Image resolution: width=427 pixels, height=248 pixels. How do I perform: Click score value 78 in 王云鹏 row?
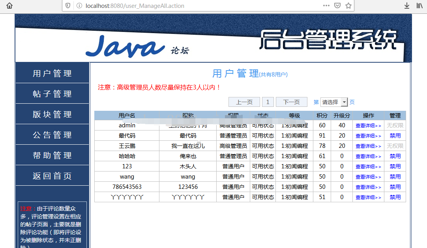(322, 146)
